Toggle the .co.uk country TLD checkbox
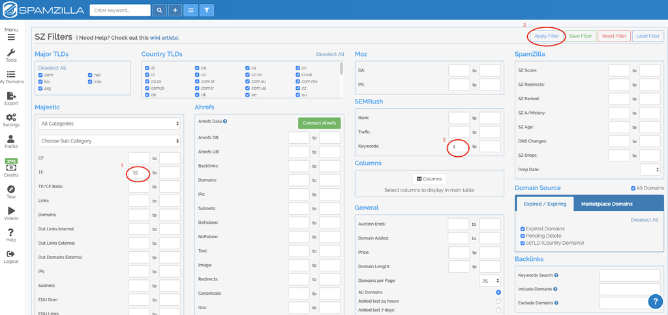 coord(297,75)
